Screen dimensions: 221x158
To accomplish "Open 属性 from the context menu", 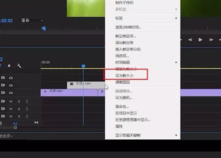I will (119, 126).
